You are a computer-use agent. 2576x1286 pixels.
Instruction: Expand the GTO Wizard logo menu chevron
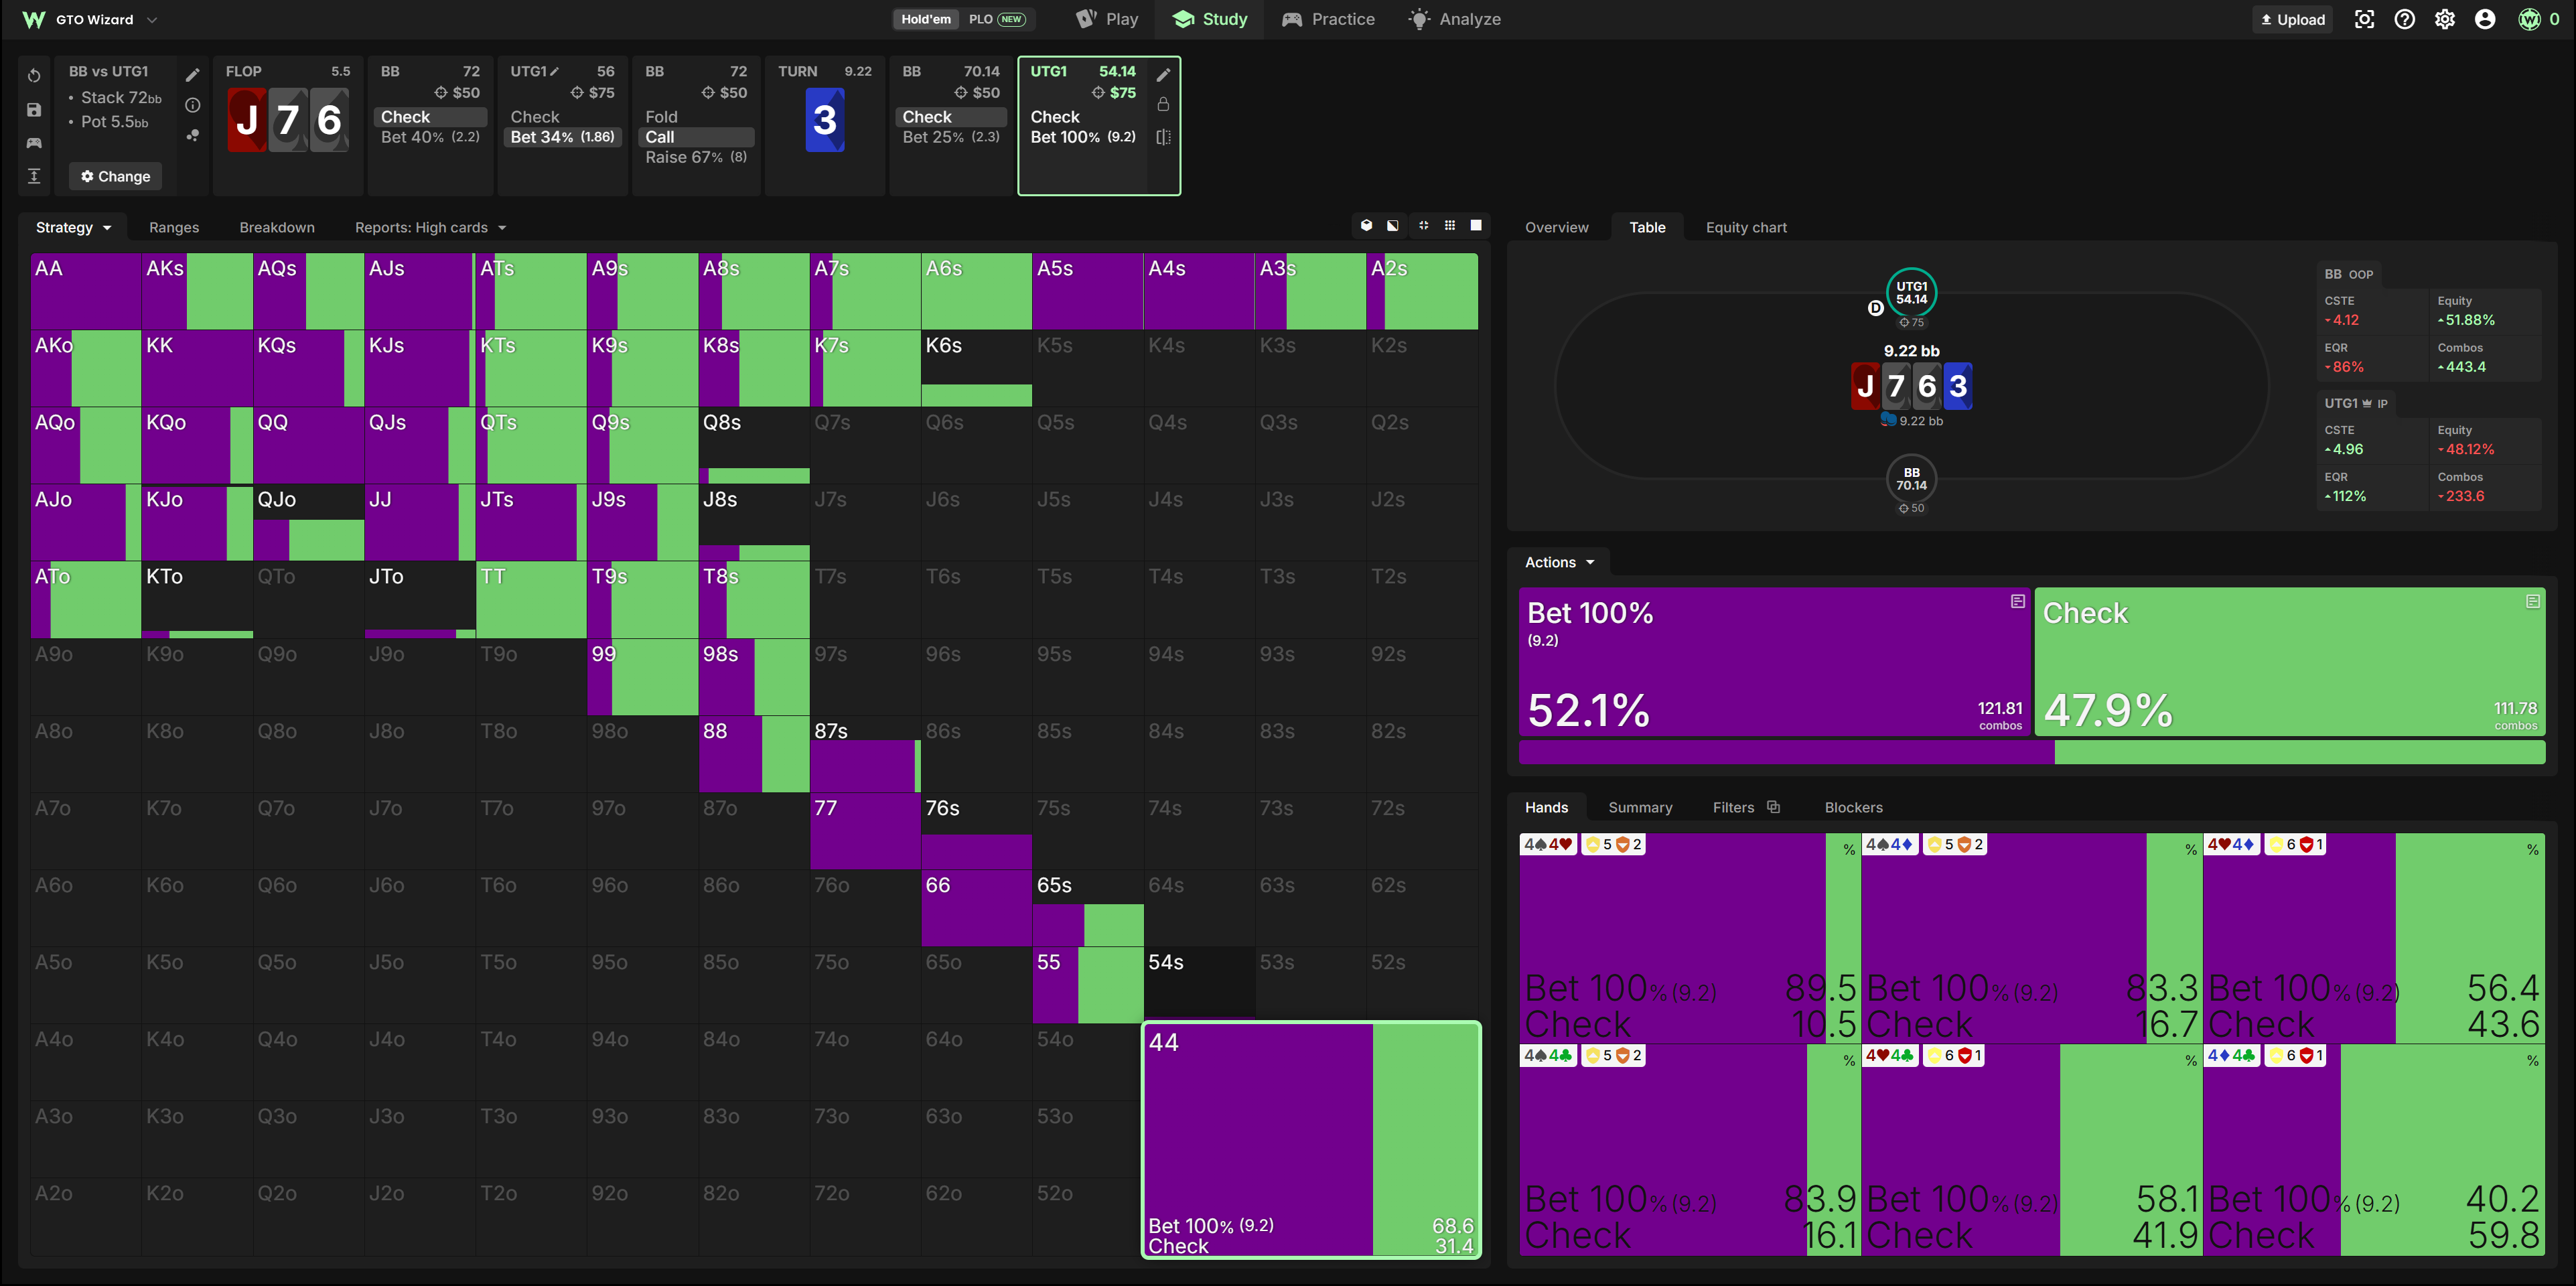(152, 19)
